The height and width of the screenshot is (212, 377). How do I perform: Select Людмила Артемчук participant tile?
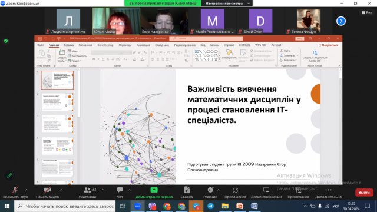pyautogui.click(x=68, y=21)
